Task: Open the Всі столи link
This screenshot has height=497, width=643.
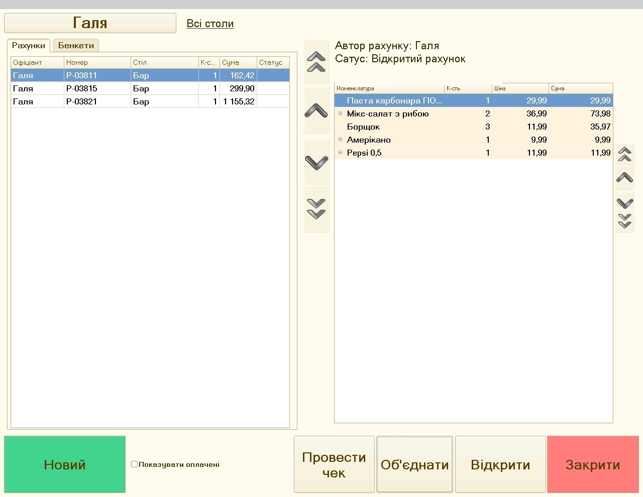Action: tap(210, 24)
